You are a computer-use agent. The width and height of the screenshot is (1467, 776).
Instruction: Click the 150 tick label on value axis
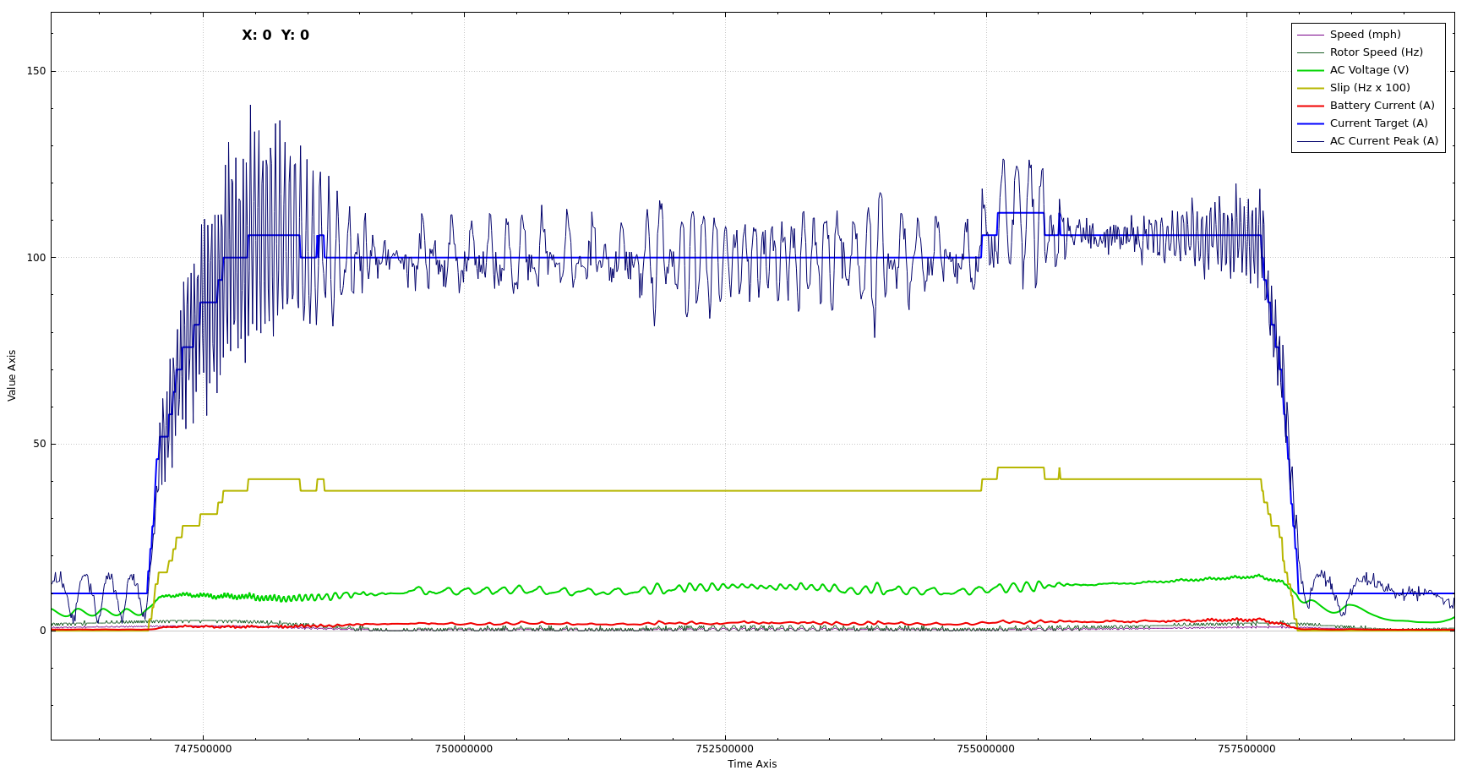coord(36,71)
